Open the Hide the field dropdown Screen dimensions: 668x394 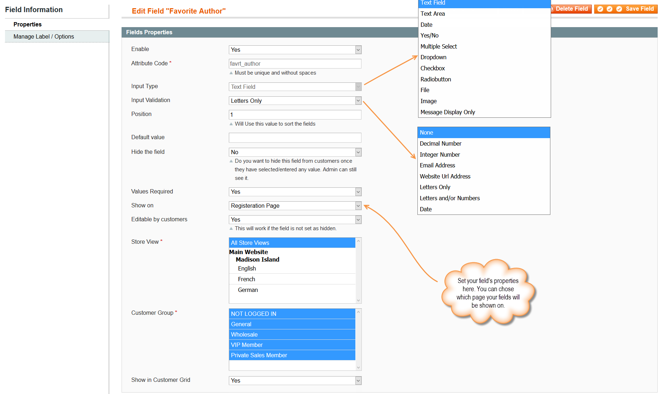(358, 152)
